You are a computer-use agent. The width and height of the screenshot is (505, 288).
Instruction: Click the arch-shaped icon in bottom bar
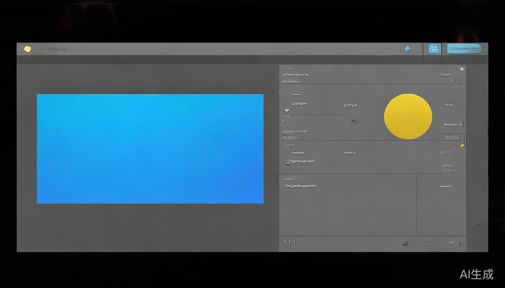(x=426, y=244)
